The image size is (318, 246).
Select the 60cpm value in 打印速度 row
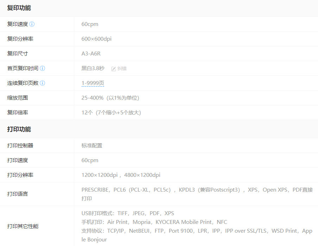click(90, 160)
